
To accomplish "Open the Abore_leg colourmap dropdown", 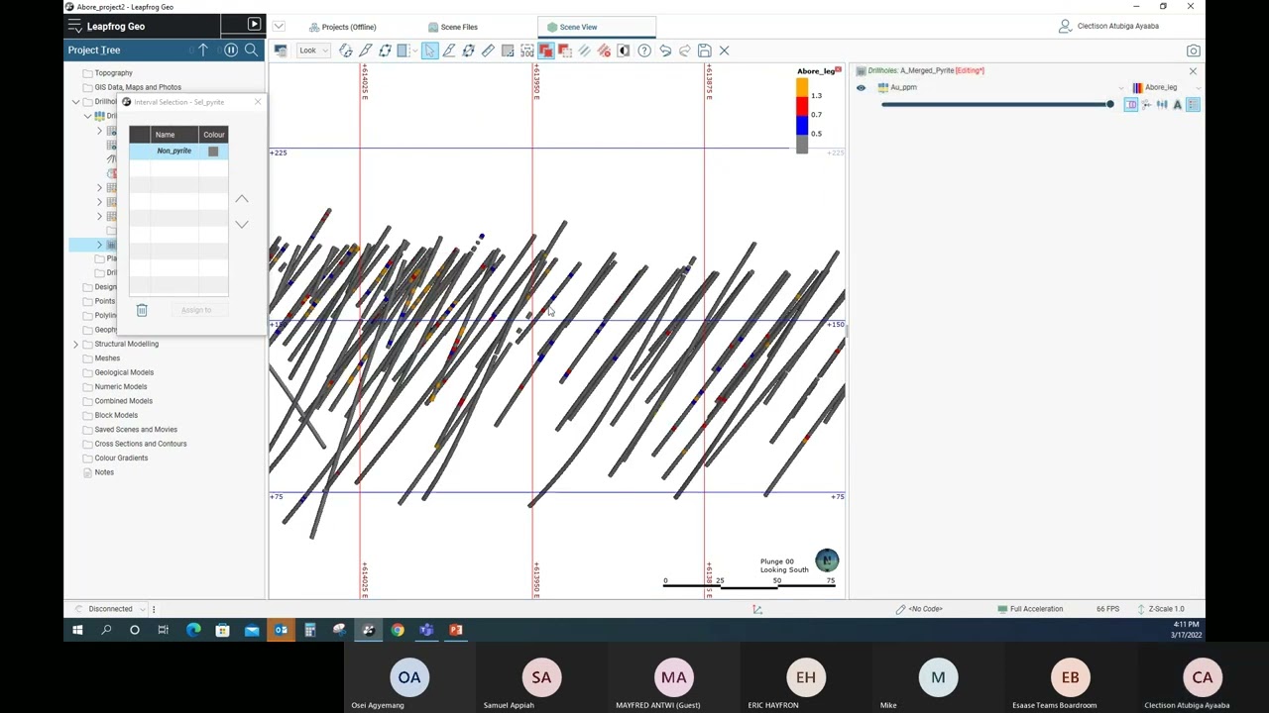I will 1199,87.
